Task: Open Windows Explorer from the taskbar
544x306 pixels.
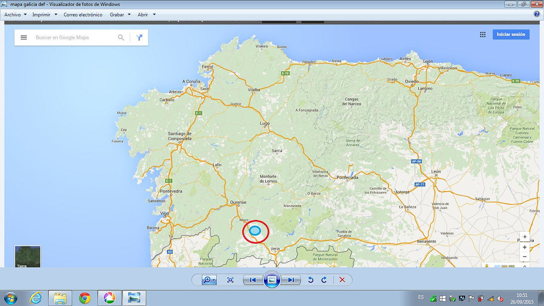Action: pos(60,298)
